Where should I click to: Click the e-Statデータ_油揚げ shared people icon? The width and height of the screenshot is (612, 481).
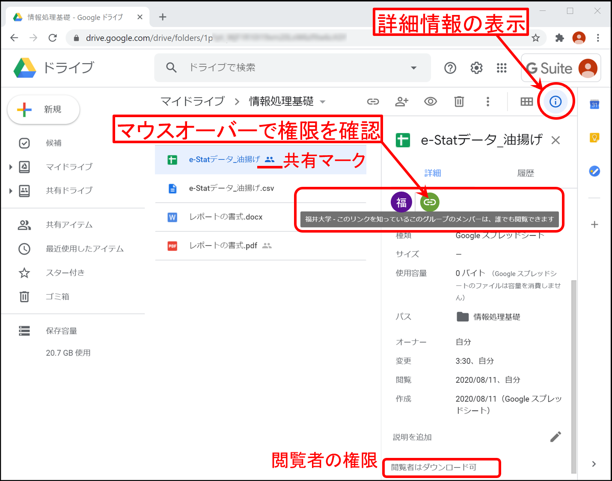pos(270,159)
